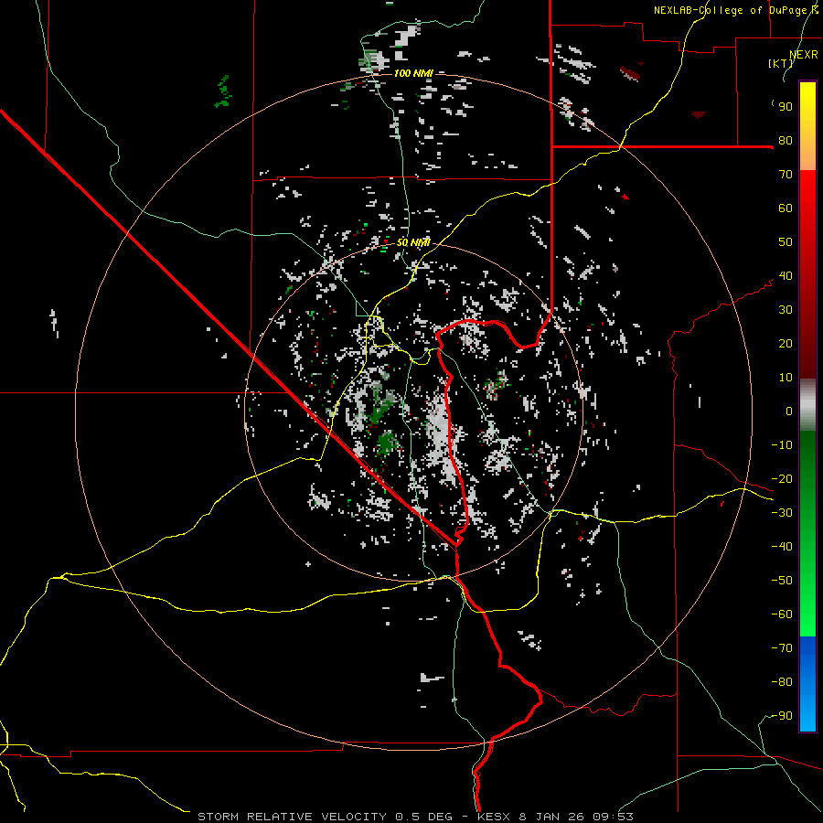Image resolution: width=823 pixels, height=823 pixels.
Task: Click the positive 40 knot scale label
Action: tap(786, 276)
